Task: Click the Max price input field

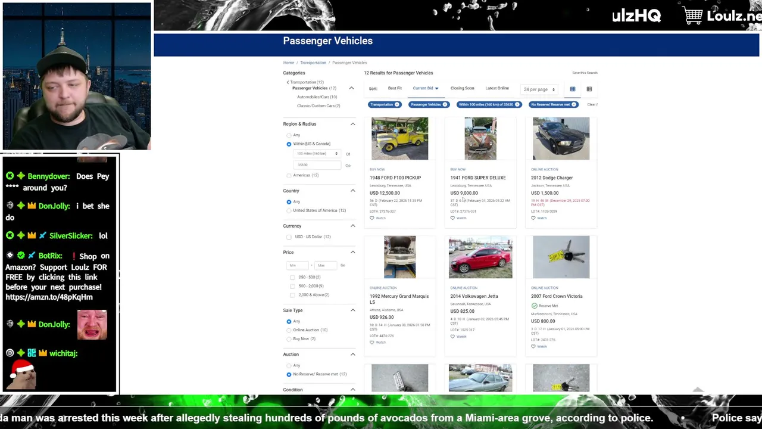Action: [325, 265]
